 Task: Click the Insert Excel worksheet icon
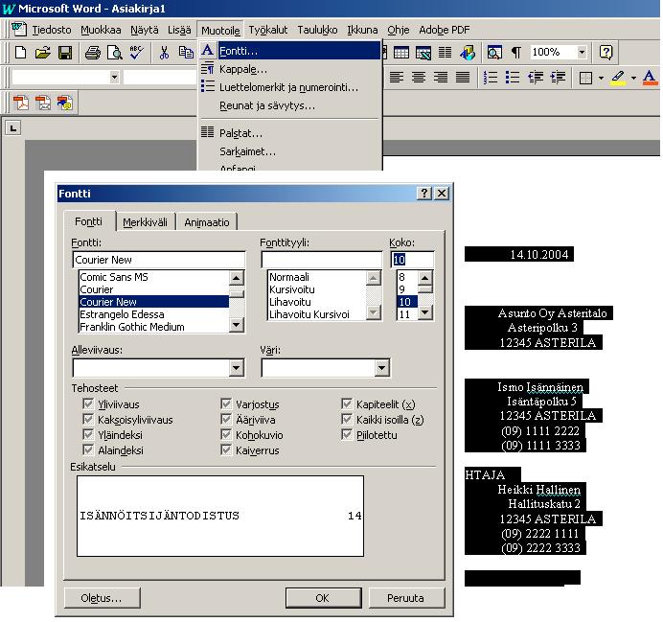click(423, 53)
